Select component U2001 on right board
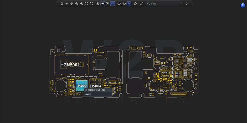 (157, 63)
